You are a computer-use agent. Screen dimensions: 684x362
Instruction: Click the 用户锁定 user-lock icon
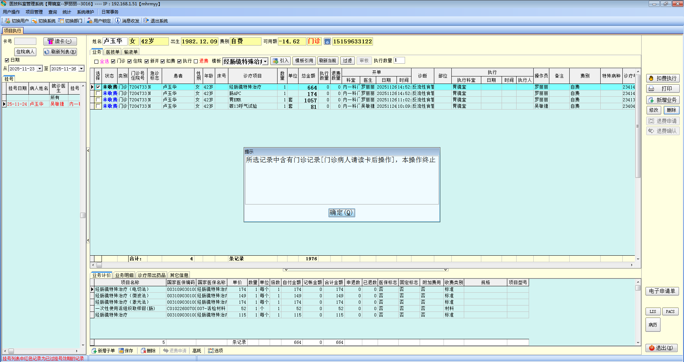pyautogui.click(x=89, y=21)
